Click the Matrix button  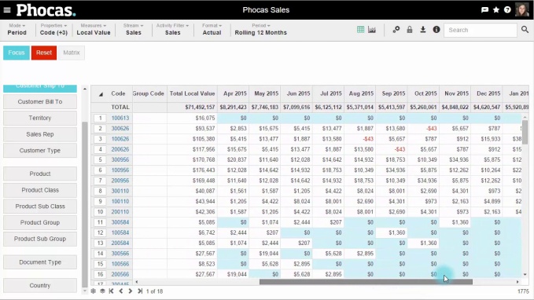(x=72, y=53)
